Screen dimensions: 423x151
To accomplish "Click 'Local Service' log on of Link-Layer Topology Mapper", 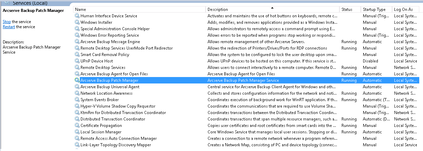I will coord(406,145).
